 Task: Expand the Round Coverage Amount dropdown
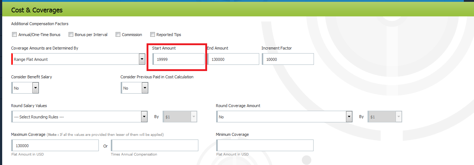(x=349, y=117)
